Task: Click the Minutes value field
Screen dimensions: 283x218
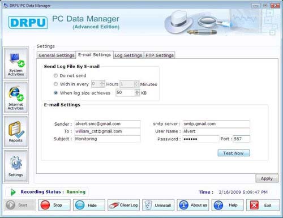Action: 127,84
